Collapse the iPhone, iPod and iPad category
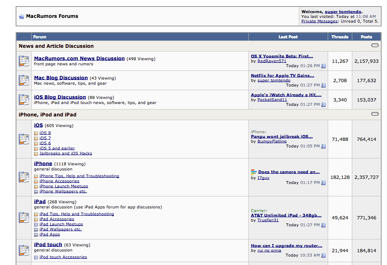Image resolution: width=387 pixels, height=265 pixels. pyautogui.click(x=375, y=114)
